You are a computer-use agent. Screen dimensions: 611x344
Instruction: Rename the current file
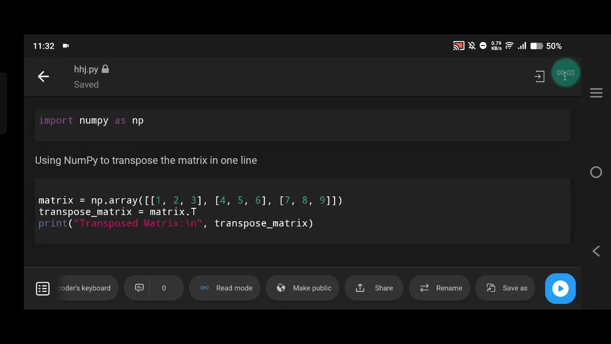pyautogui.click(x=439, y=288)
